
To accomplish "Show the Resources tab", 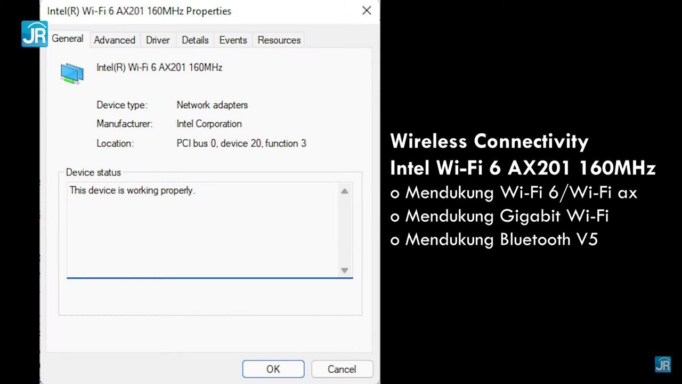I will tap(279, 40).
